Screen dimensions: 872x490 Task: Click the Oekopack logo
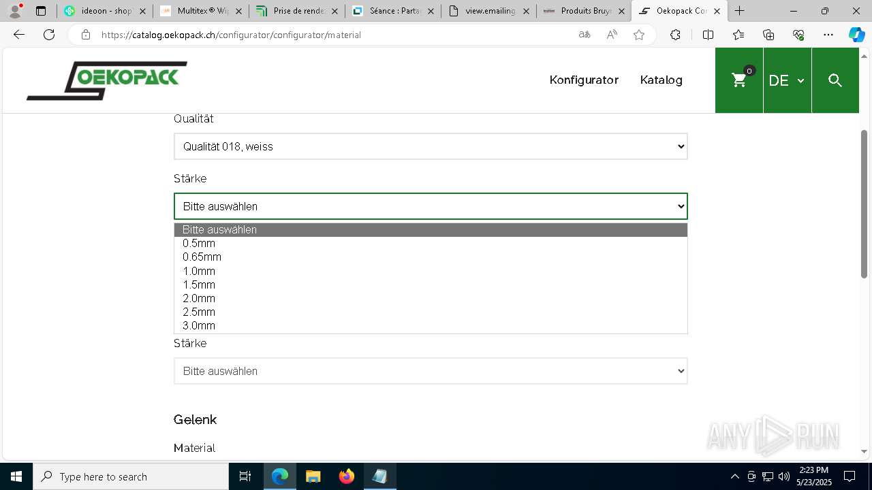tap(107, 80)
